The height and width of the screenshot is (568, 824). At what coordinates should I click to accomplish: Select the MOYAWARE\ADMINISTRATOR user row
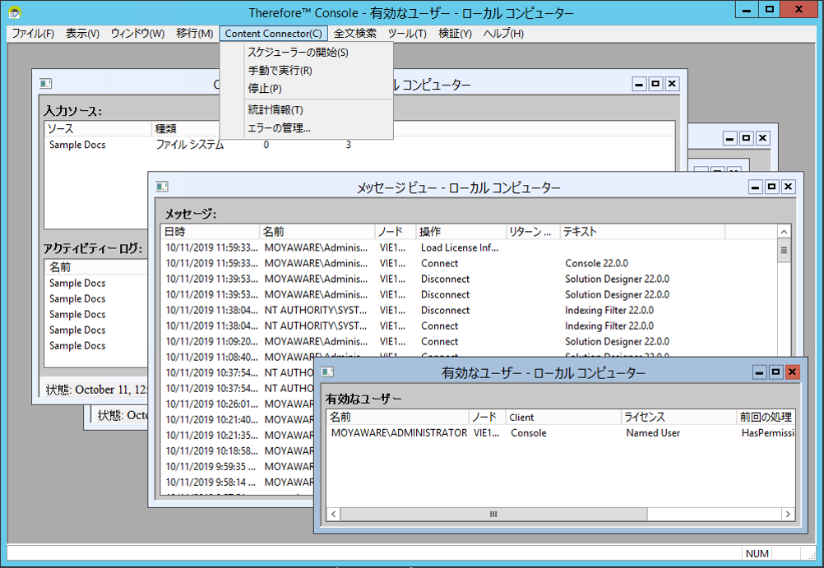click(561, 433)
